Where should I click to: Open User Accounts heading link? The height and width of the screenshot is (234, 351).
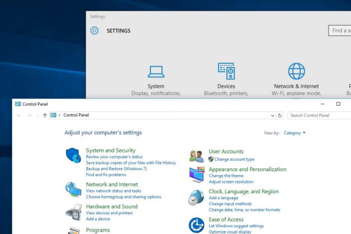pos(226,151)
